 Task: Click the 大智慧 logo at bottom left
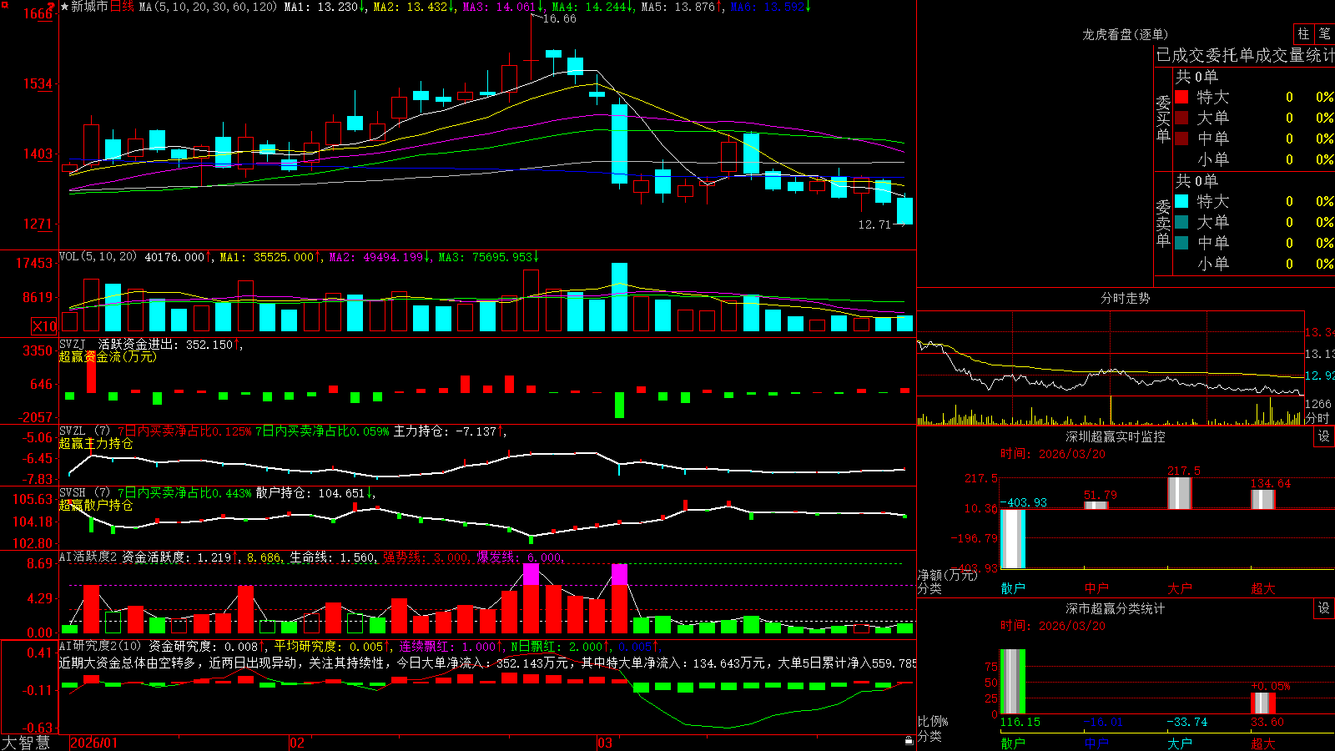[x=26, y=743]
